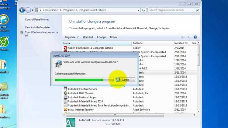This screenshot has width=228, height=128.
Task: Select Autodesk DWF Viewer row
Action: click(x=130, y=93)
